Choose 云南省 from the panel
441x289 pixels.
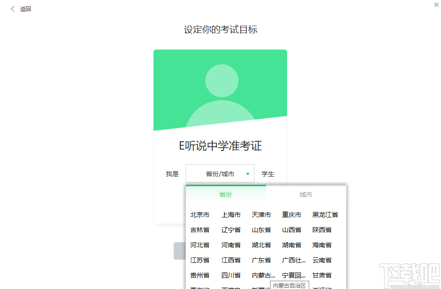(322, 260)
